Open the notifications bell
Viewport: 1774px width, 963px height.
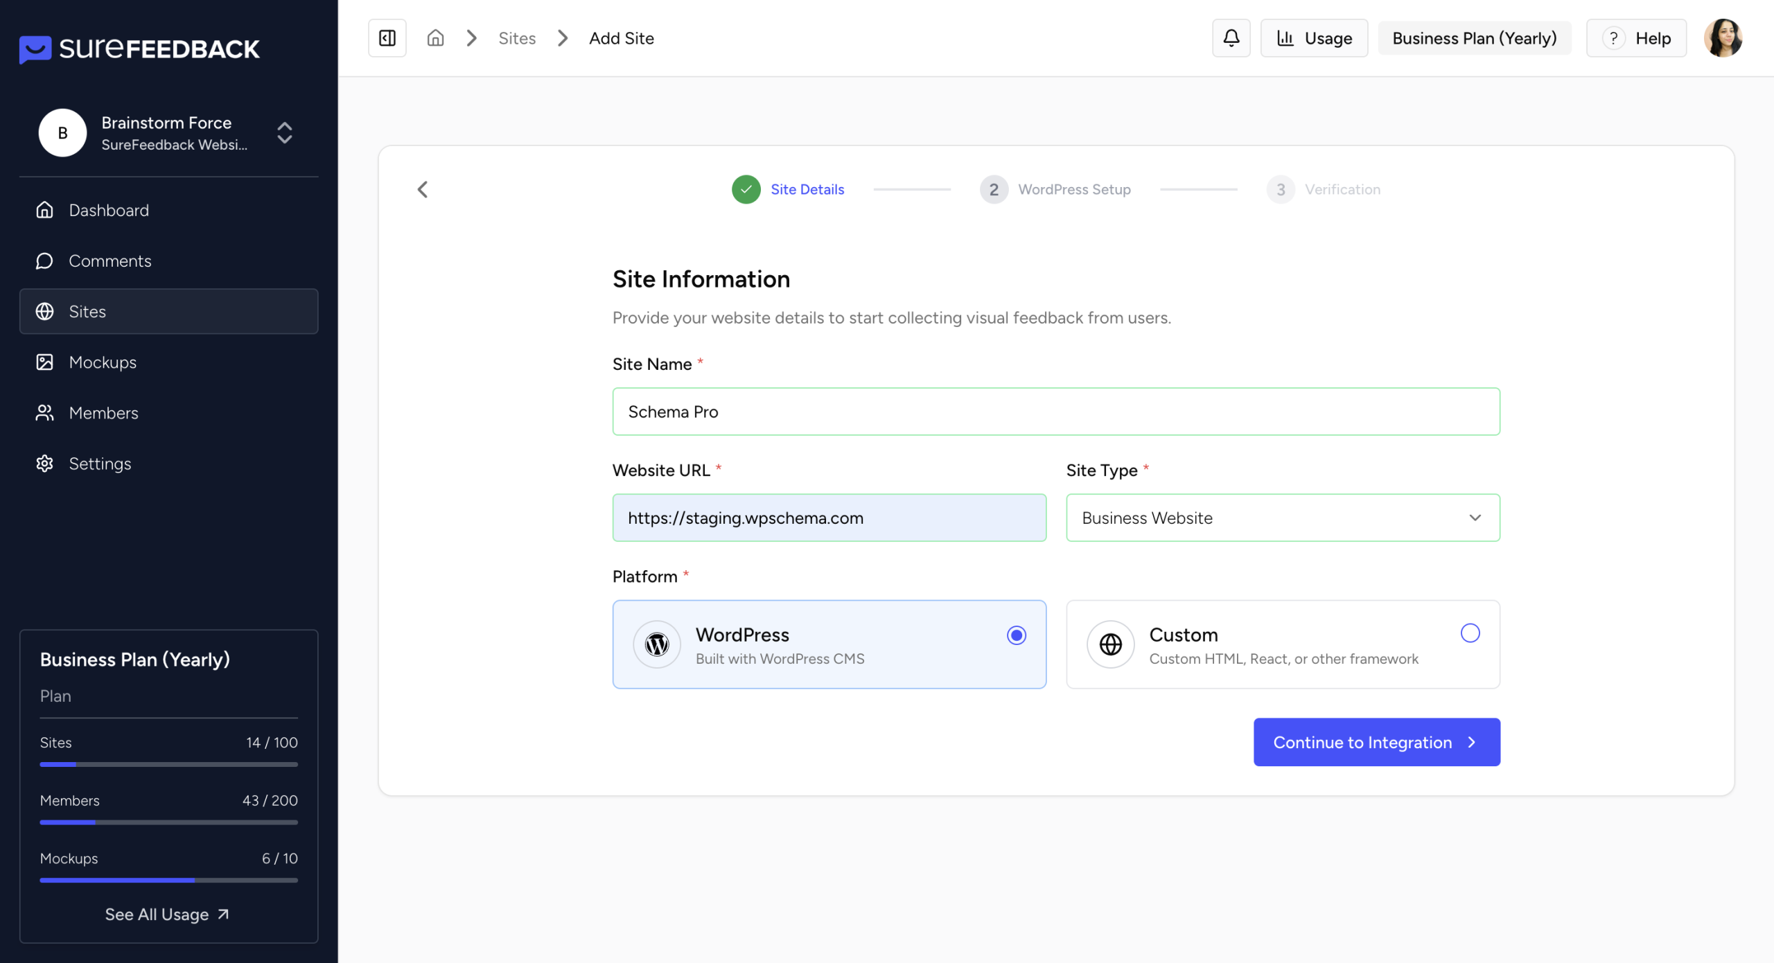(1231, 38)
